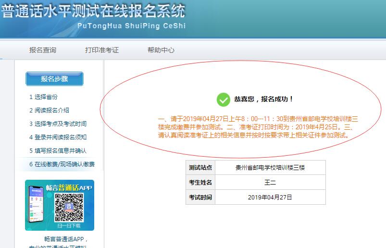Click the QR code in the app banner
The width and height of the screenshot is (386, 248).
(69, 206)
